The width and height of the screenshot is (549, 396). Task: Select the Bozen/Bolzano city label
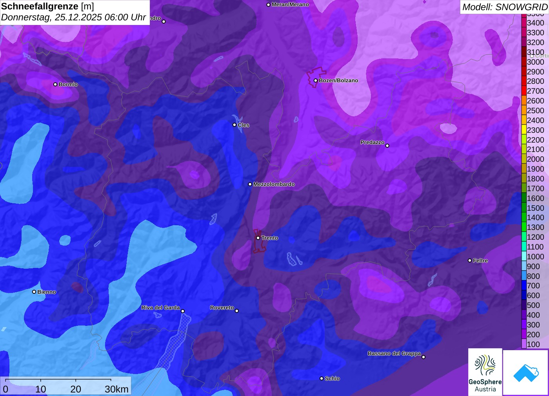pyautogui.click(x=338, y=80)
